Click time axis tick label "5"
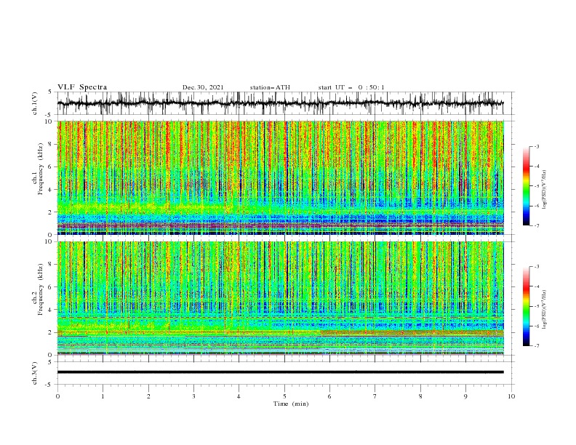Screen dimensions: 576x445 [x=284, y=396]
